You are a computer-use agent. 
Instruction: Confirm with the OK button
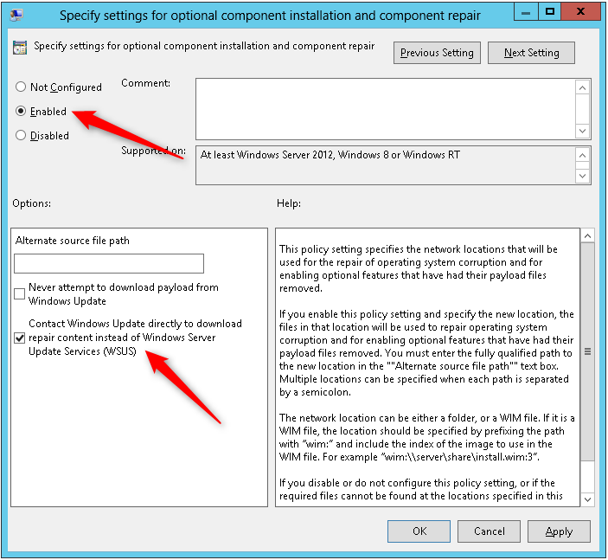419,531
